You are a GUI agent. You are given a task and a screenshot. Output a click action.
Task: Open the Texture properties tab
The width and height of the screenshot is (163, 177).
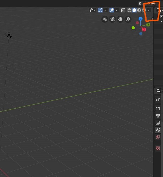click(158, 148)
